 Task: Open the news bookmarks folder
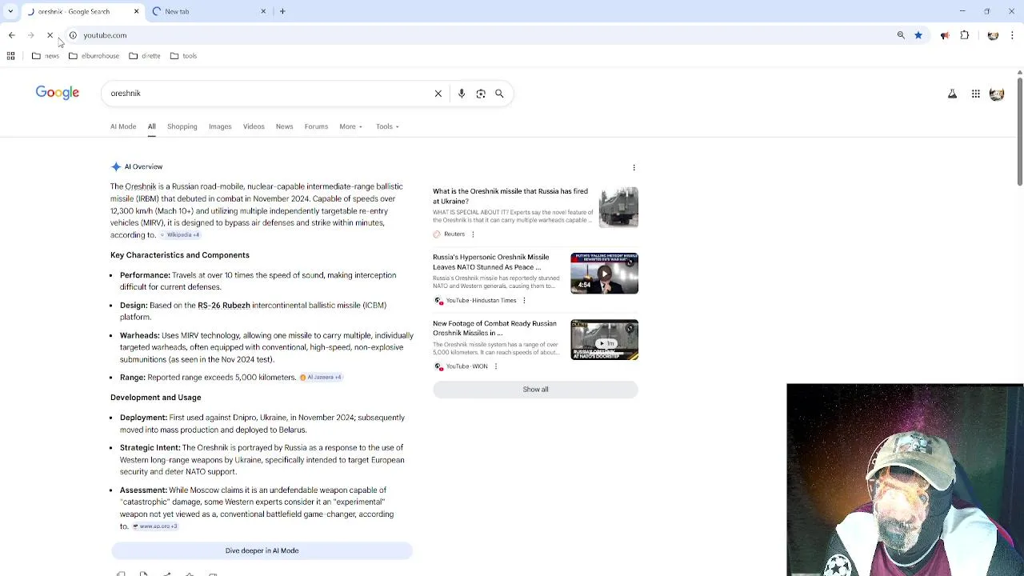click(46, 56)
